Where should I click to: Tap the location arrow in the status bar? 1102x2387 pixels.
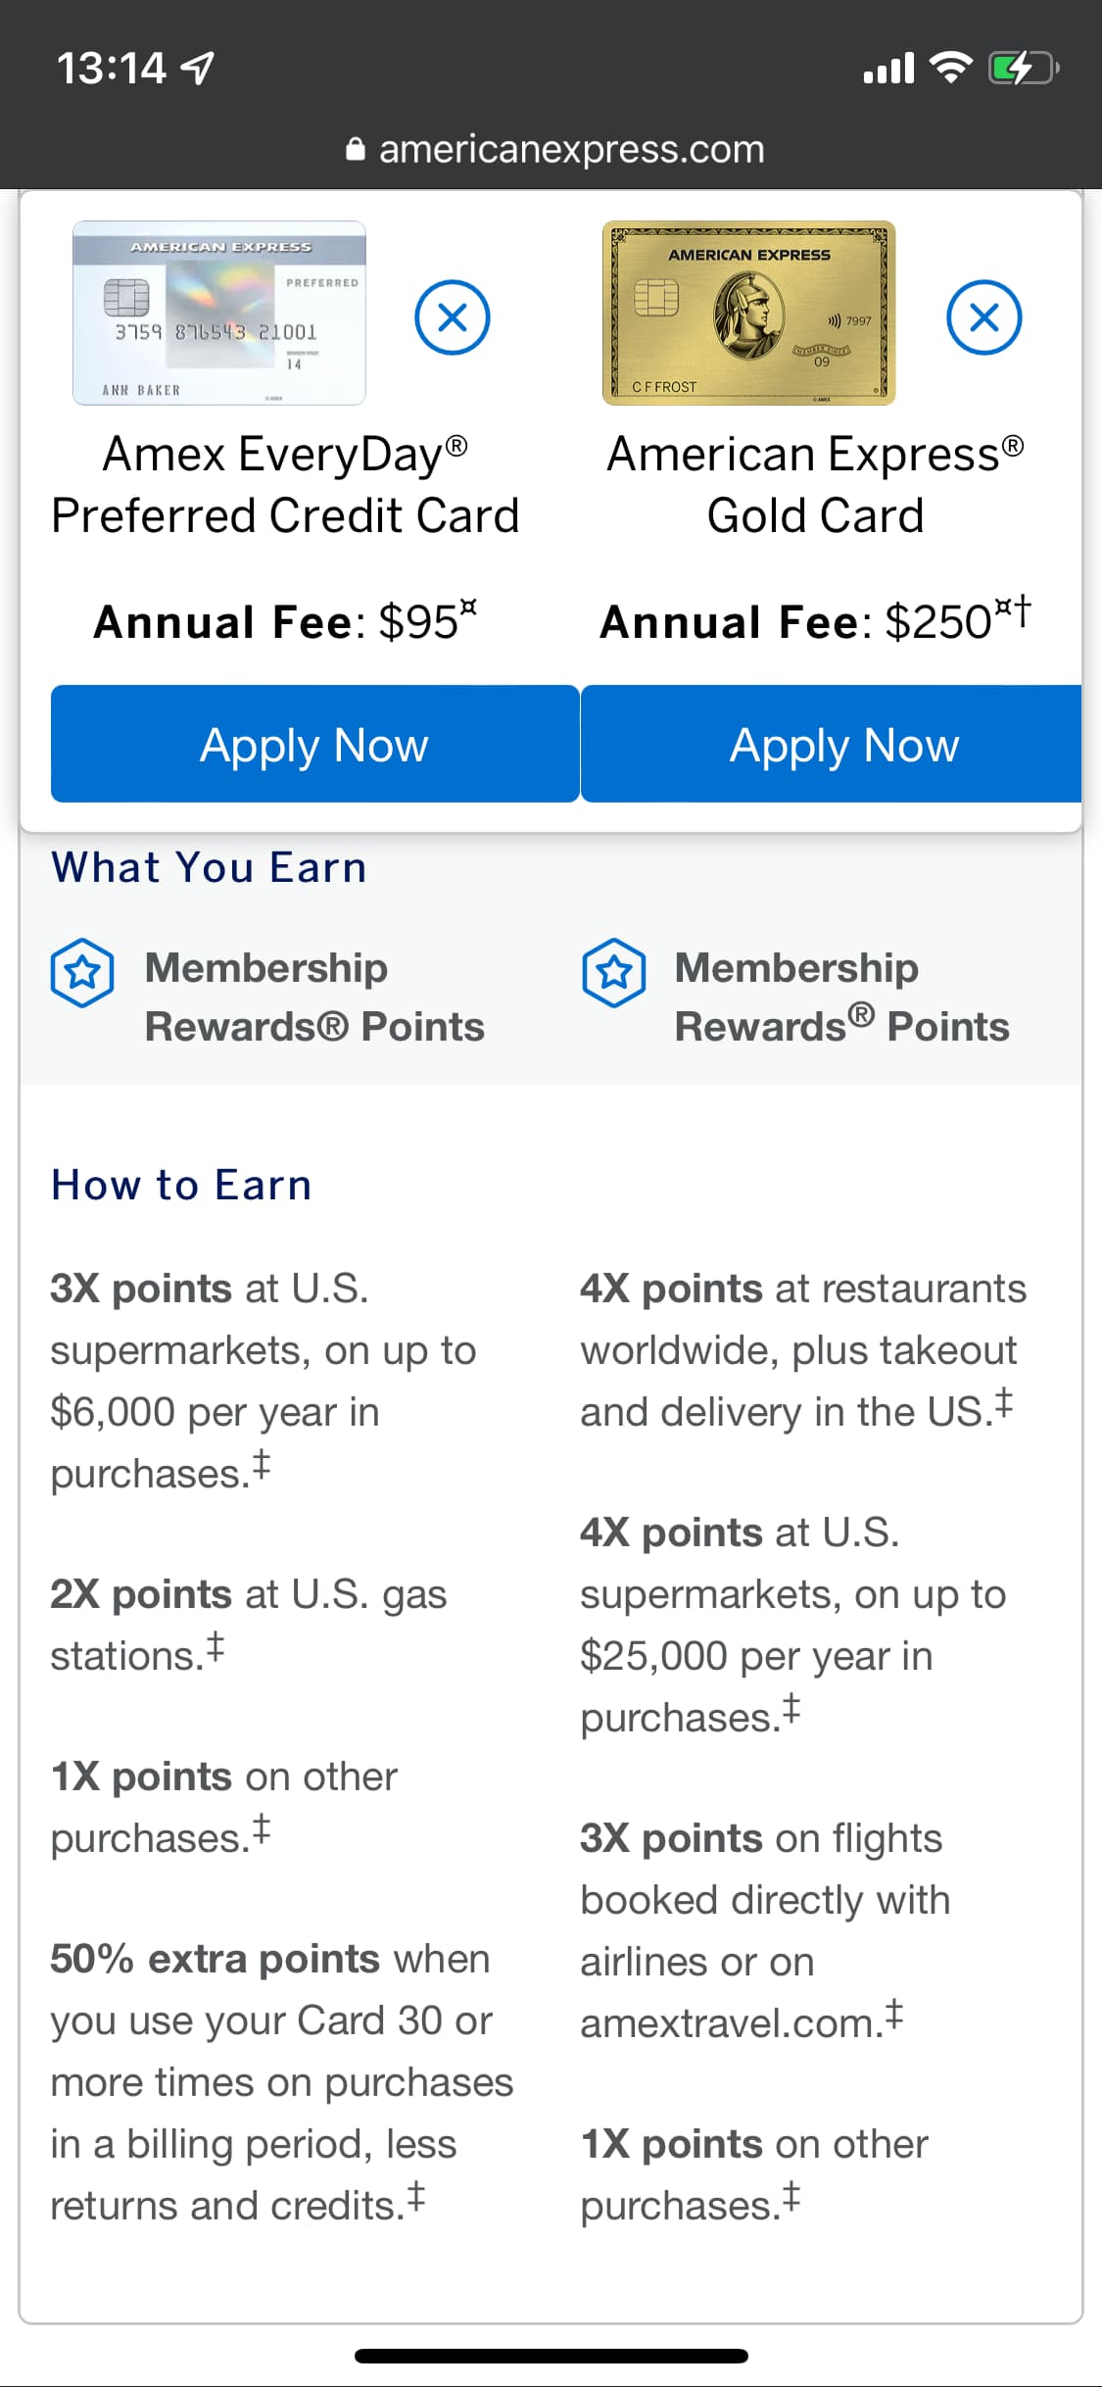click(x=199, y=69)
